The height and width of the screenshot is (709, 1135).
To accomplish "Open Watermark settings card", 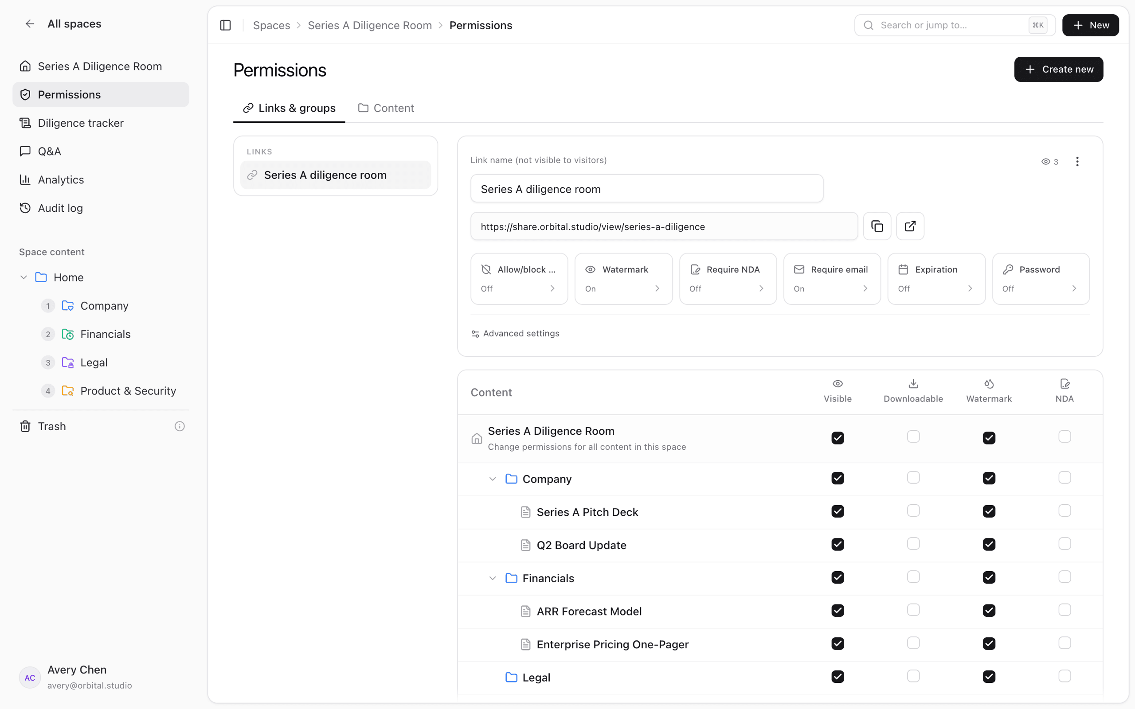I will (x=623, y=279).
